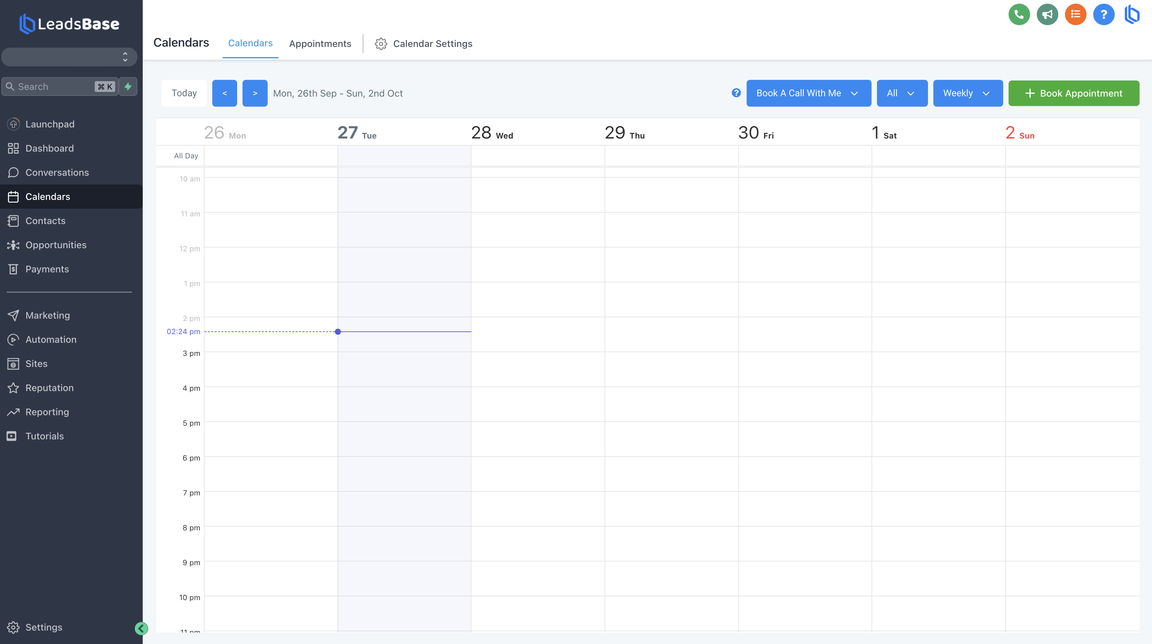Focus the sidebar Search field
1152x644 pixels.
click(x=54, y=87)
